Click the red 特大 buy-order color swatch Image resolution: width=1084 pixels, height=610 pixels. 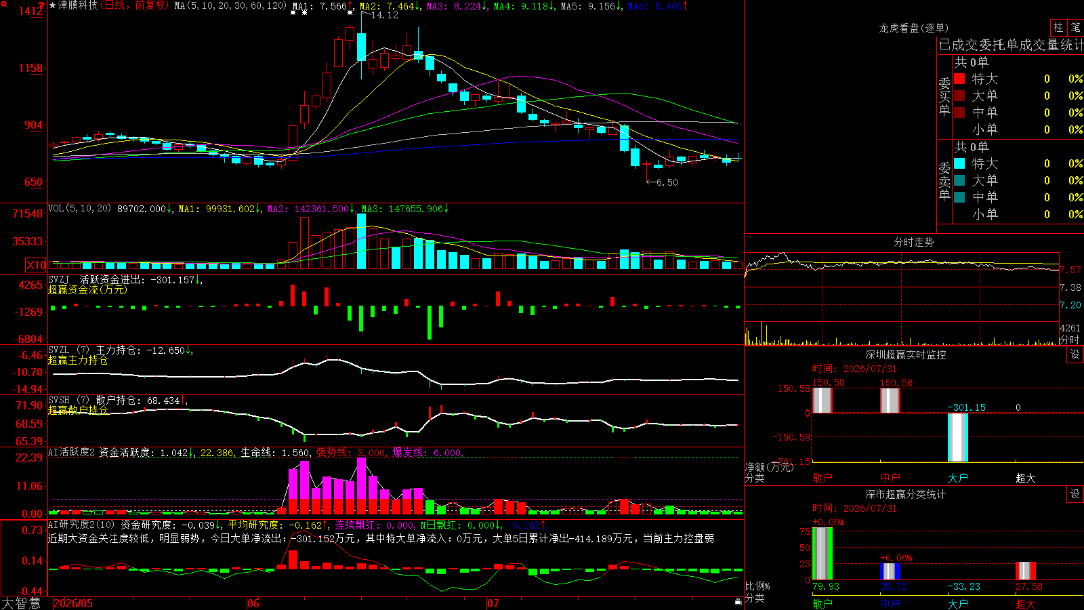959,79
